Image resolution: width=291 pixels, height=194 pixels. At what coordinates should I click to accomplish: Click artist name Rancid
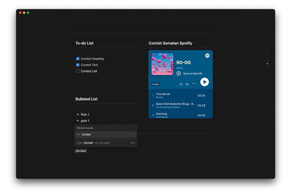[x=159, y=97]
